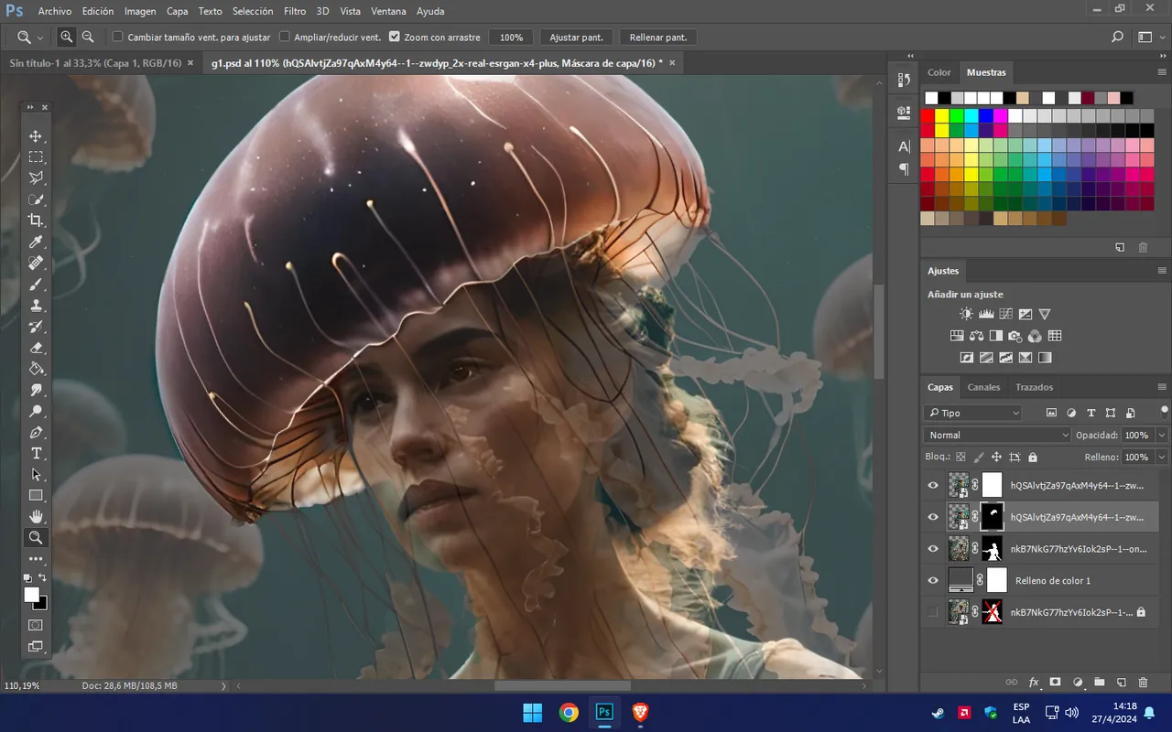Viewport: 1172px width, 732px height.
Task: Hide the nkB7NkG77 layer with silhouette mask
Action: coord(933,549)
